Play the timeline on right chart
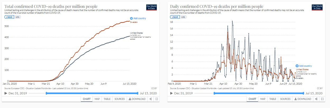This screenshot has height=108, width=330. click(x=172, y=93)
